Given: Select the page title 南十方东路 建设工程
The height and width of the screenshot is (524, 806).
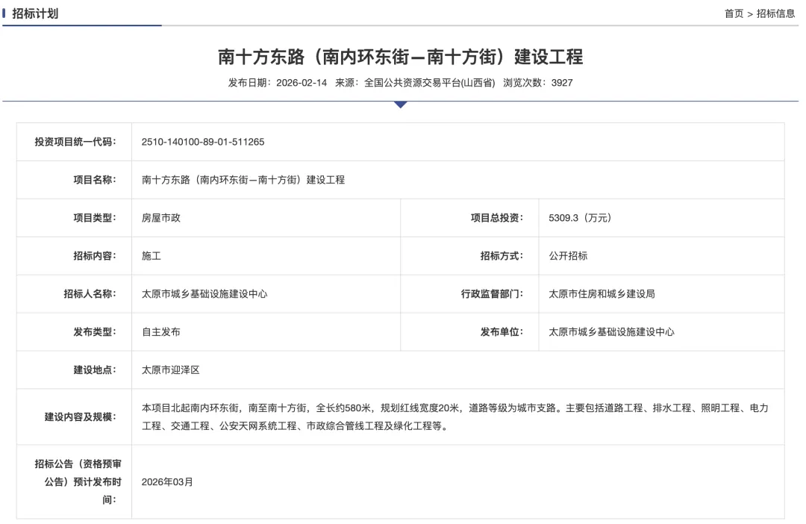Looking at the screenshot, I should [401, 57].
